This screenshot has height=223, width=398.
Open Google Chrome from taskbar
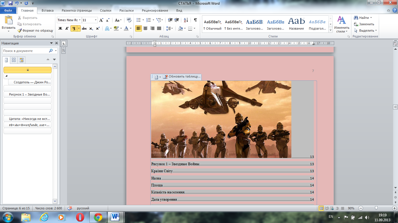pos(98,217)
